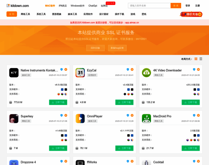Click the 网络工具 tag under Superkey
This screenshot has height=165, width=209.
[26, 121]
